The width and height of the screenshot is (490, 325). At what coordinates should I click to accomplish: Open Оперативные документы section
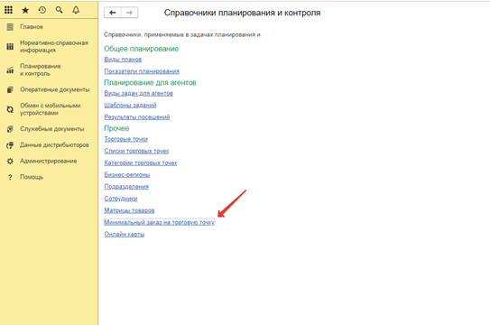[x=55, y=89]
